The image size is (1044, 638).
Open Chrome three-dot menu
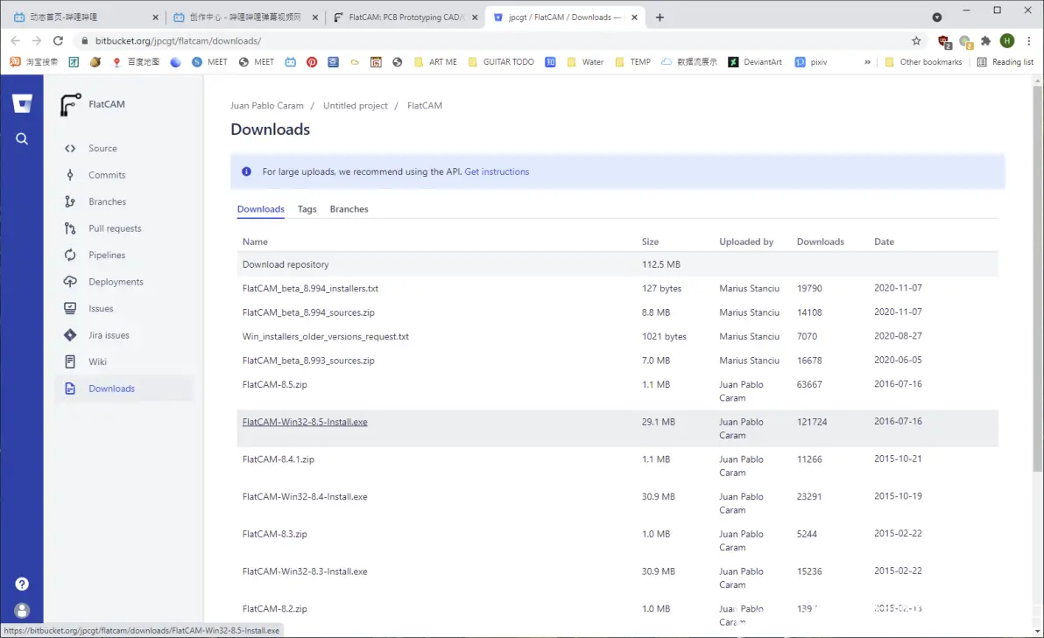tap(1029, 40)
